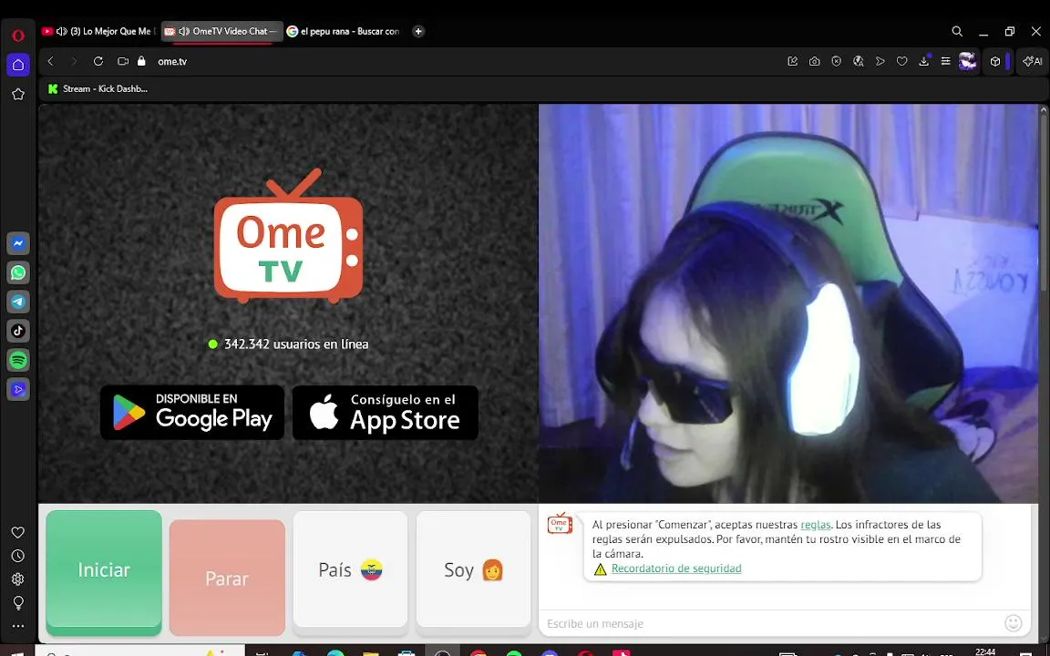Open sidebar settings gear icon
Image resolution: width=1050 pixels, height=656 pixels.
[18, 579]
